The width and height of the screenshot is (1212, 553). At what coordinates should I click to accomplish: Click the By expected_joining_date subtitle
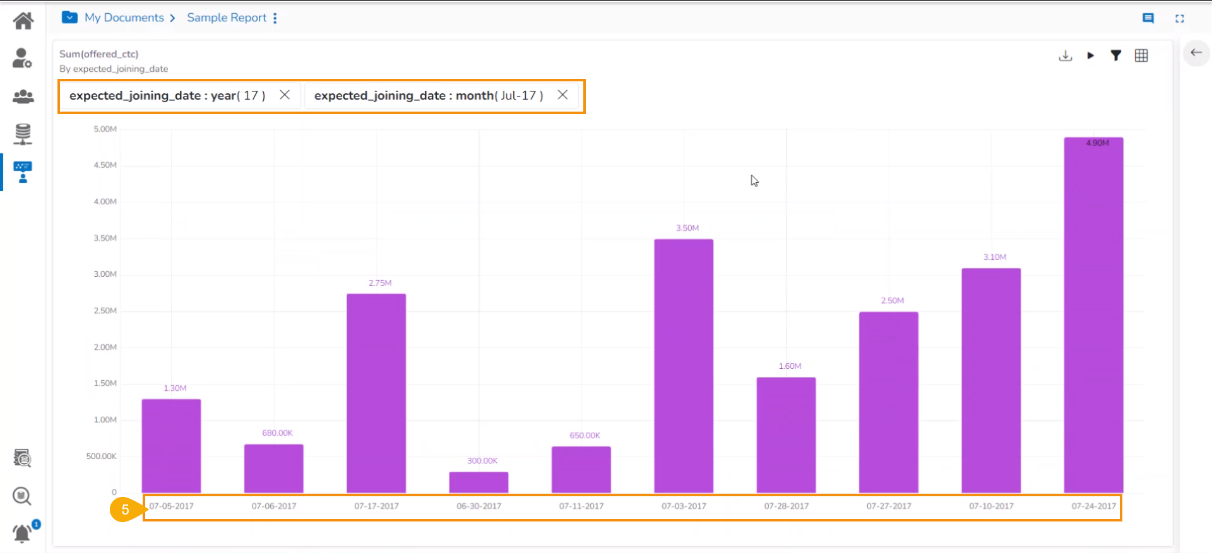click(x=114, y=69)
